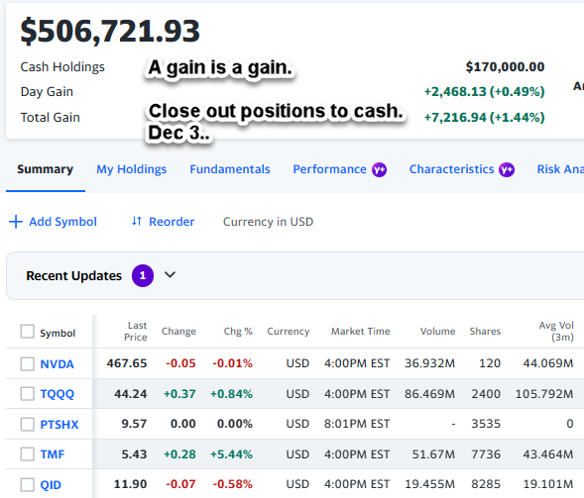This screenshot has width=584, height=498.
Task: Expand the Recent Updates chevron
Action: pyautogui.click(x=170, y=275)
